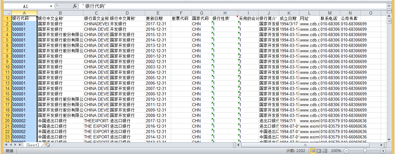Select cell 1994/3/17 in row 2
Image resolution: width=395 pixels, height=154 pixels.
[x=289, y=24]
